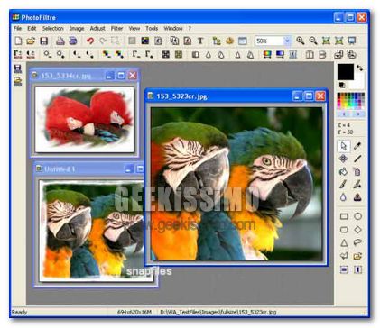Click the Zoom in magnifier

pos(300,41)
